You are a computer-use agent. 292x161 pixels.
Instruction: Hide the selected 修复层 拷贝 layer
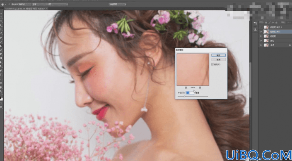(261, 32)
